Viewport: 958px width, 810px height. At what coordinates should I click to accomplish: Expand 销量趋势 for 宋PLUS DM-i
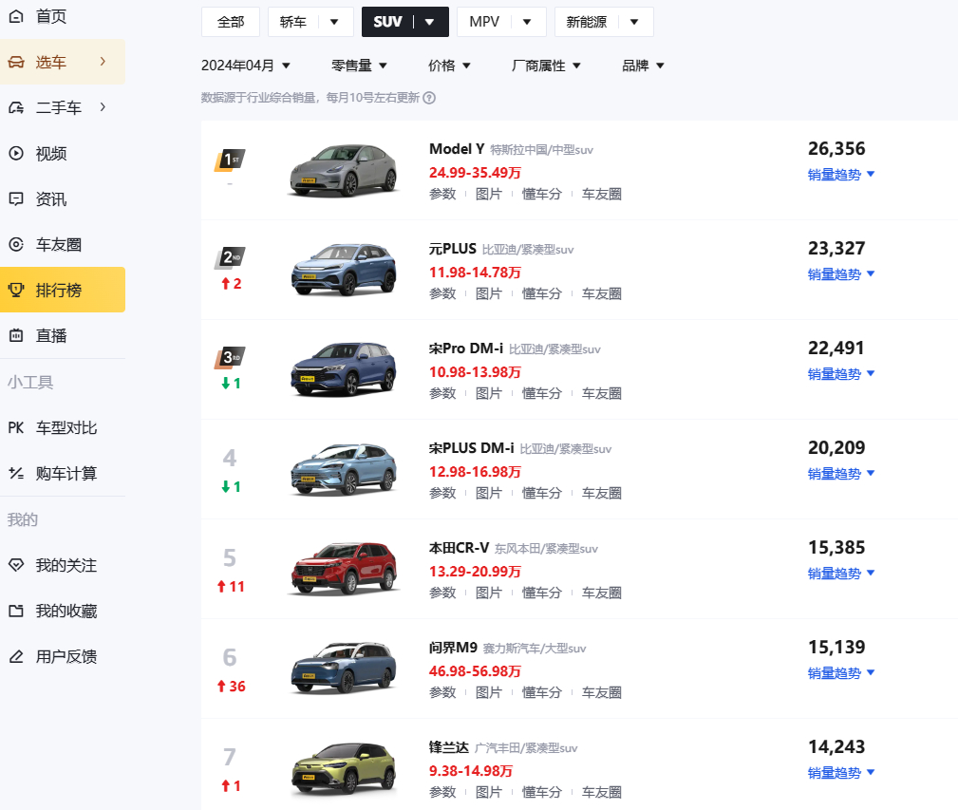[x=840, y=474]
